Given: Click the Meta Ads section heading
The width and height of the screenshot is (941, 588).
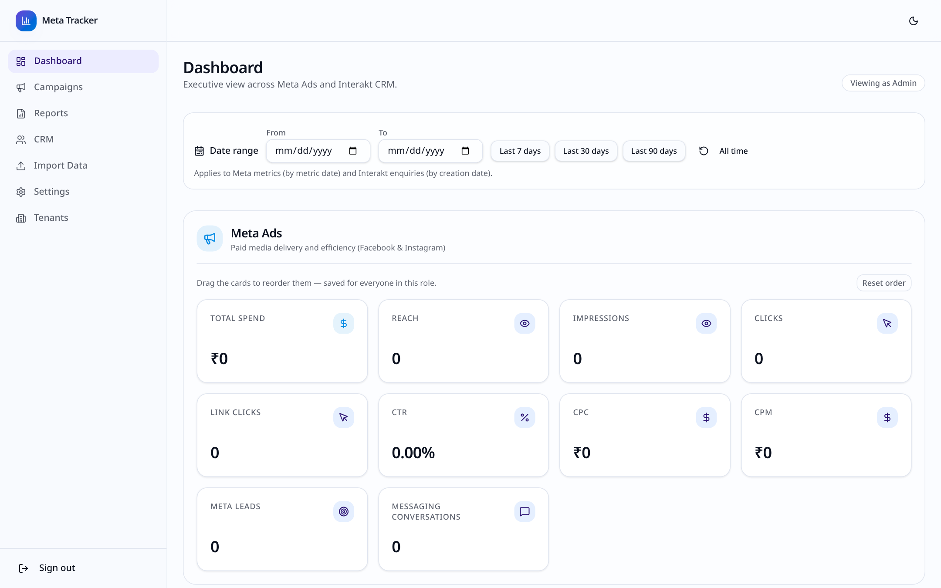Looking at the screenshot, I should [x=256, y=233].
